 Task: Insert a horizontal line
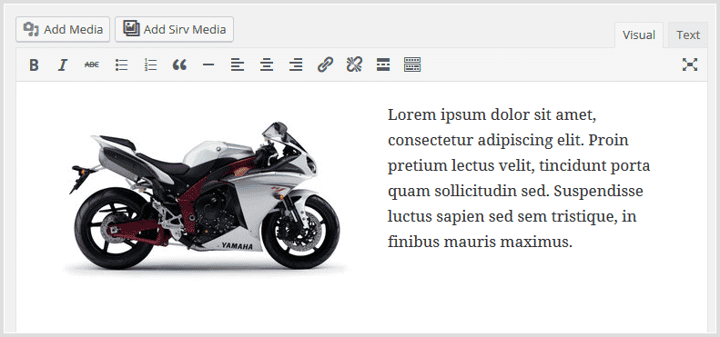point(208,65)
